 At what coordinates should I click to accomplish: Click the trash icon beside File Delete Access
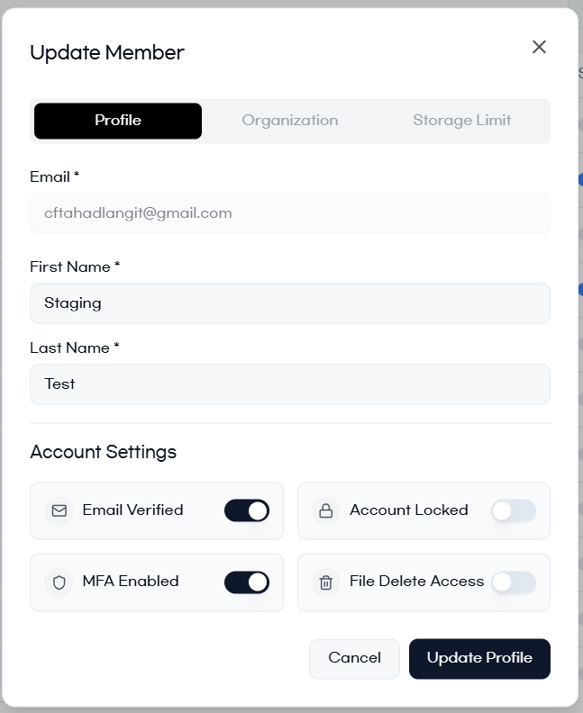(326, 582)
